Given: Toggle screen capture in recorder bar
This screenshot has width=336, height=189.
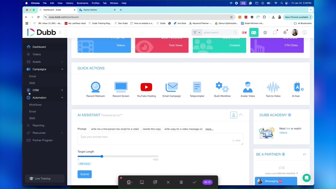Looking at the screenshot, I should (x=142, y=182).
